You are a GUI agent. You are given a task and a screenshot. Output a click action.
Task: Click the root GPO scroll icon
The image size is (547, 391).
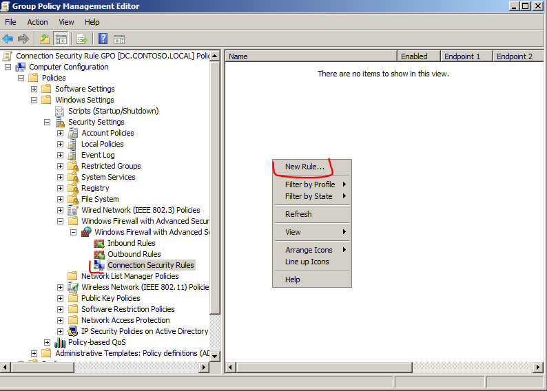(x=8, y=56)
